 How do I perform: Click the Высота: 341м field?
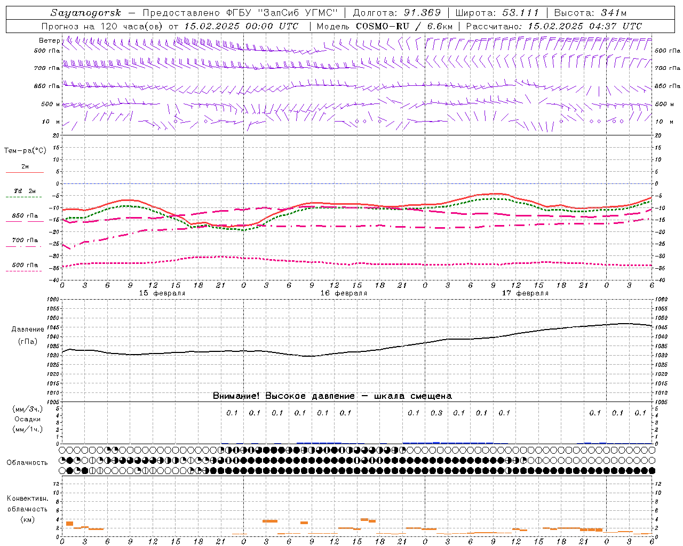(x=590, y=13)
